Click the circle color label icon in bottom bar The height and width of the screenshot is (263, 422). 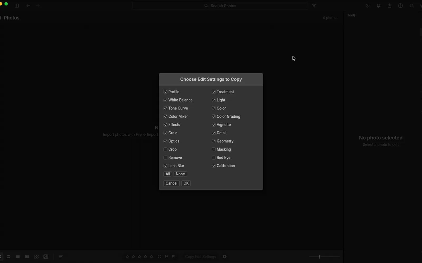(160, 256)
